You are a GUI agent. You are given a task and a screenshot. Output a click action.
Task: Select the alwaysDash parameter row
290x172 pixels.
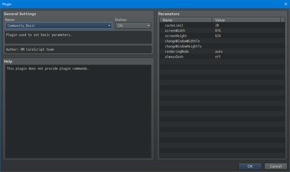222,57
